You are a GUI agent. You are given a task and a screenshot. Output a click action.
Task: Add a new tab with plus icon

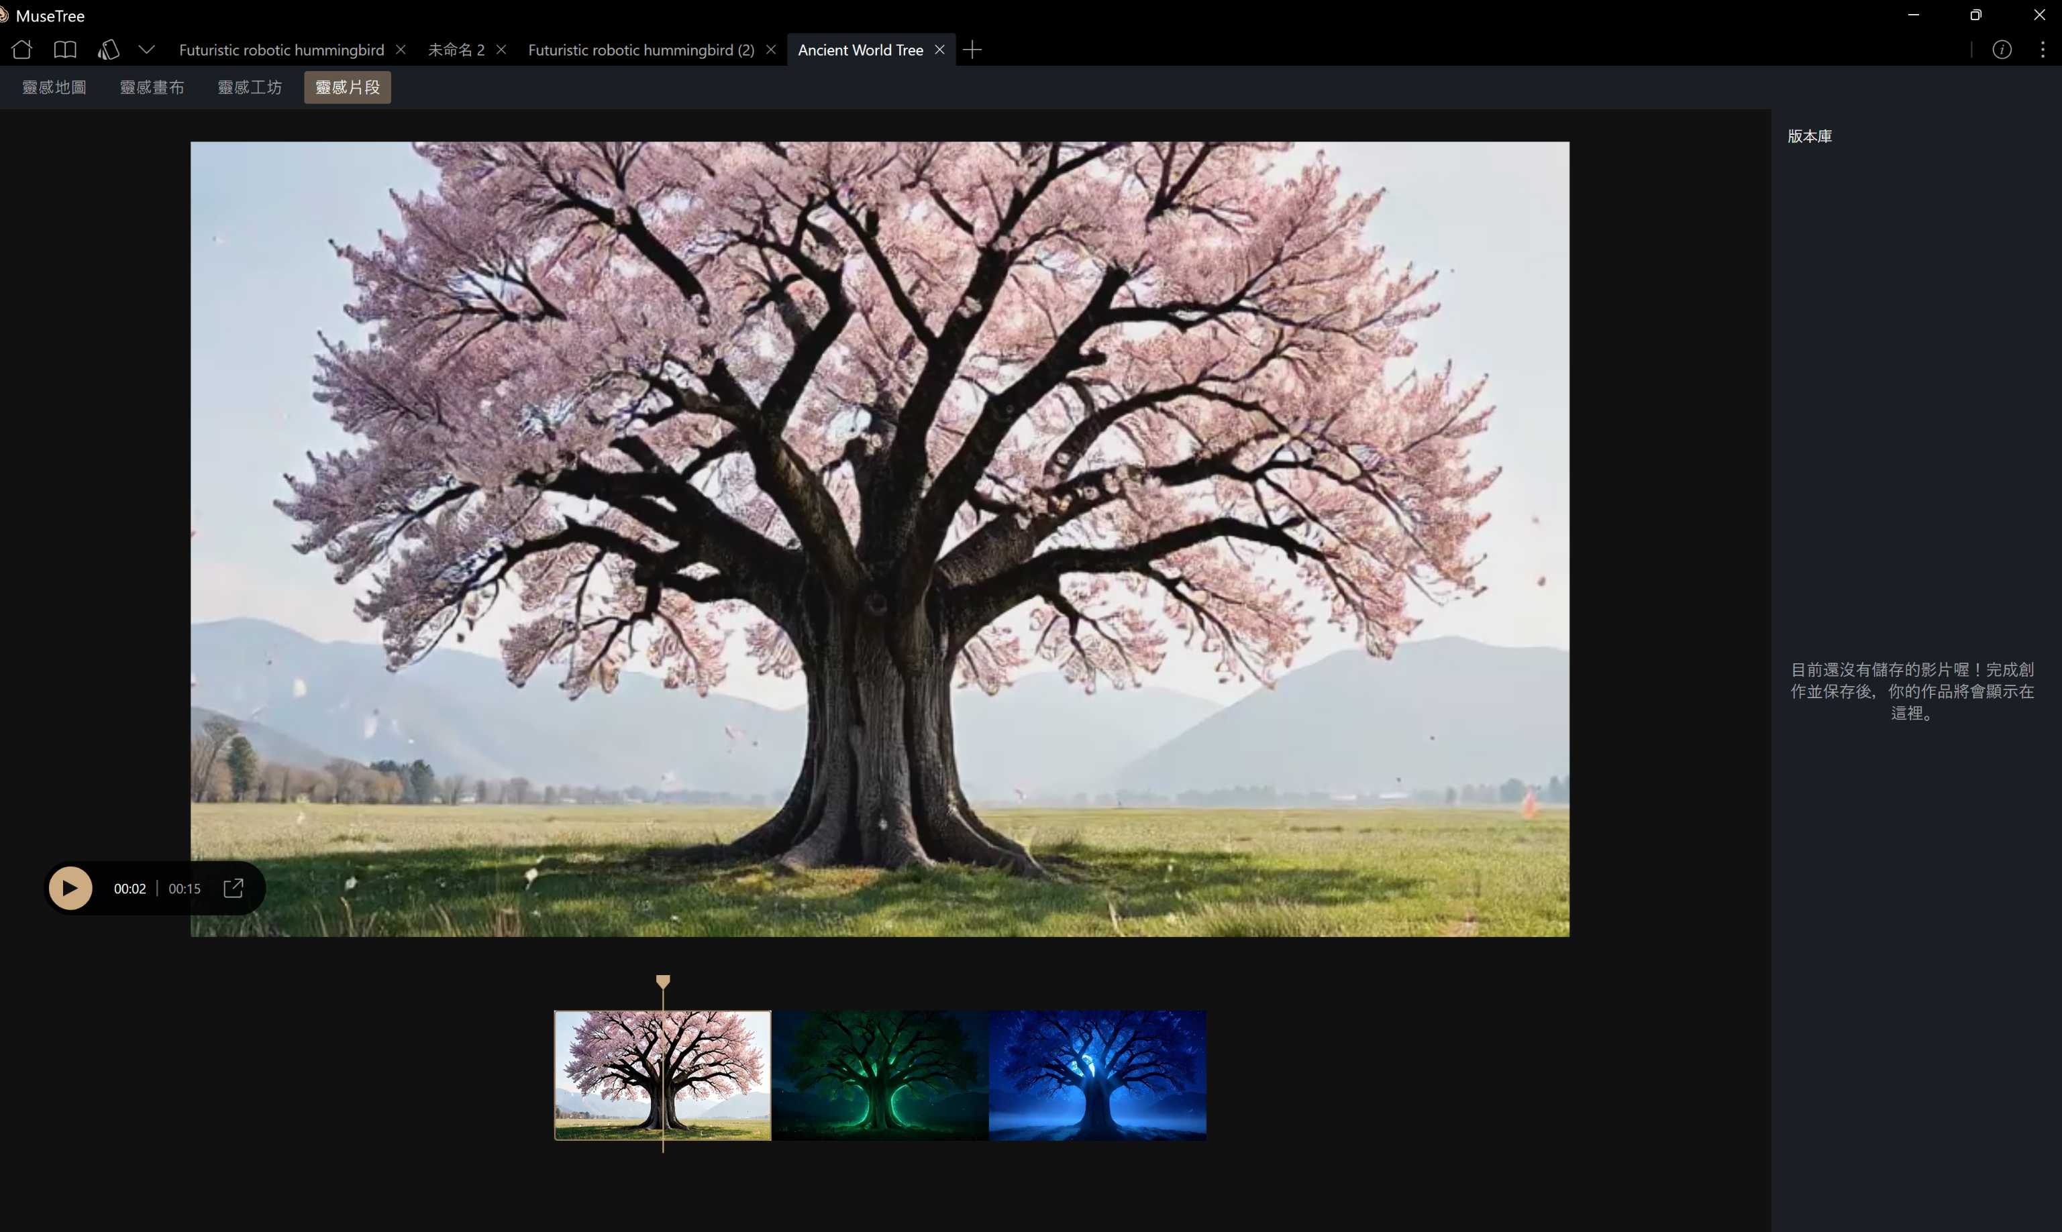tap(972, 50)
